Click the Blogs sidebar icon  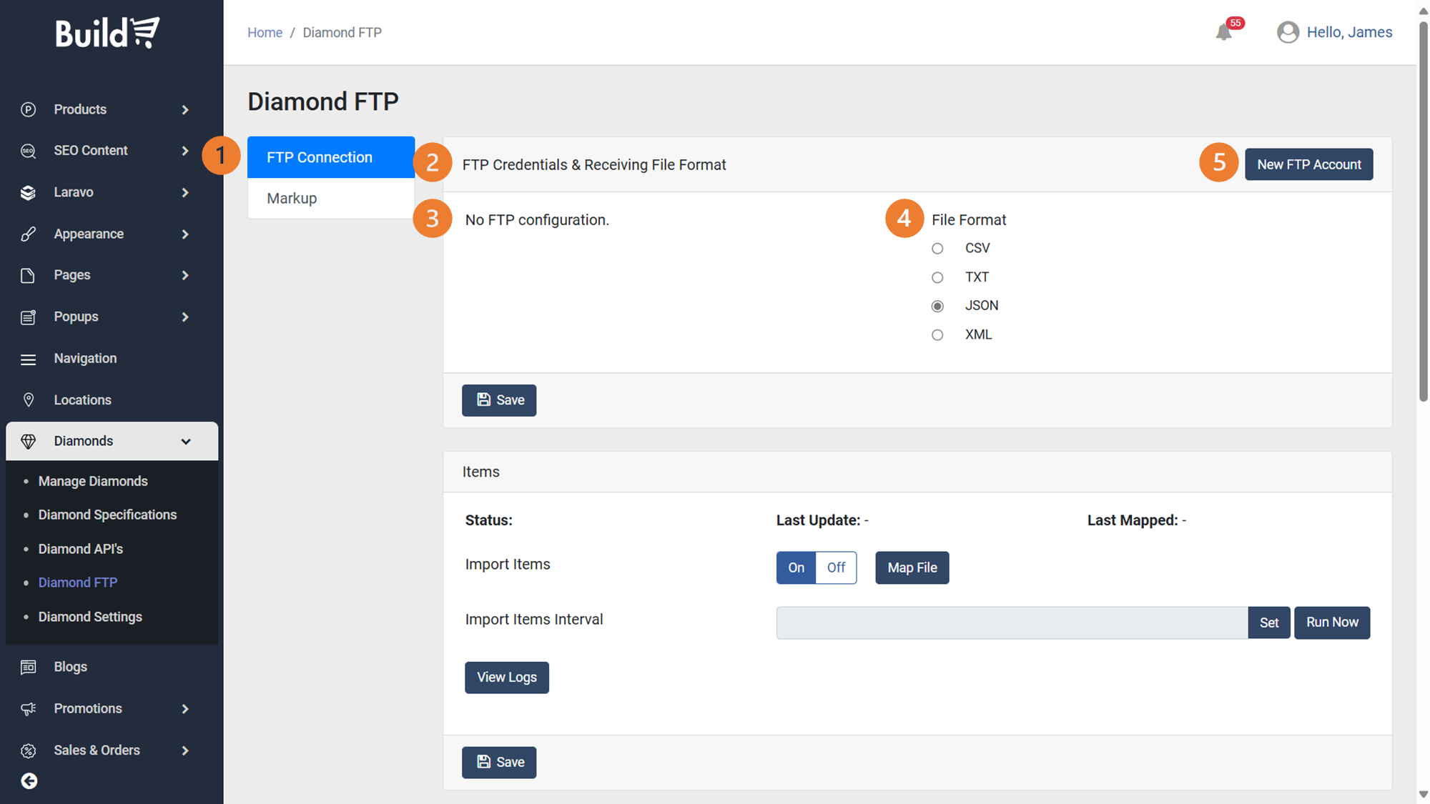(29, 667)
